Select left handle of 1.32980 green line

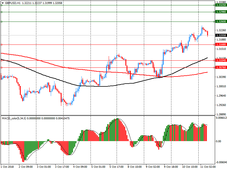click(1, 12)
